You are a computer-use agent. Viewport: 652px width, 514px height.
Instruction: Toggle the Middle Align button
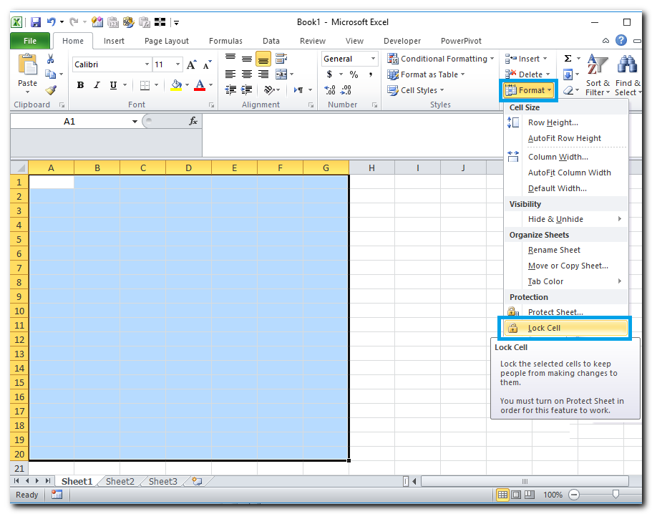(x=247, y=59)
